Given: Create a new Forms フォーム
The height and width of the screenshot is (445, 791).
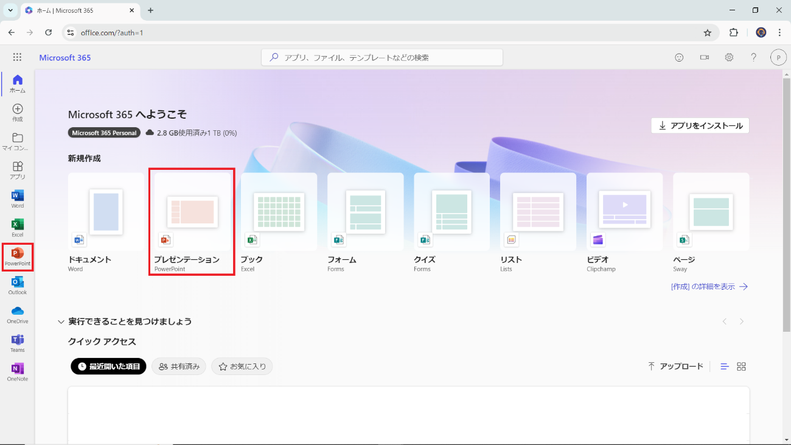Looking at the screenshot, I should tap(365, 223).
